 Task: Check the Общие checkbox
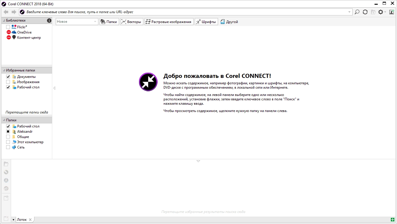[x=8, y=136]
